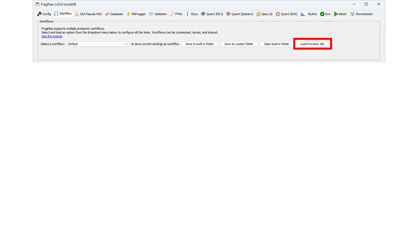Click the Load Previous Job button
This screenshot has height=235, width=418.
click(312, 44)
